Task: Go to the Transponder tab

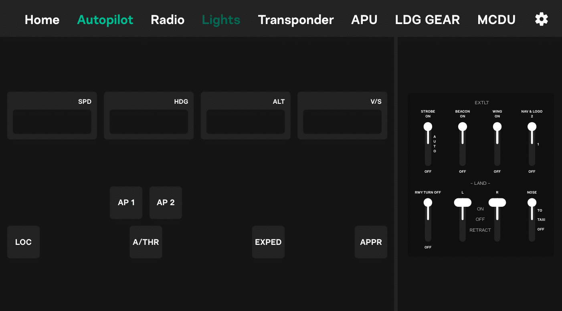Action: tap(296, 20)
